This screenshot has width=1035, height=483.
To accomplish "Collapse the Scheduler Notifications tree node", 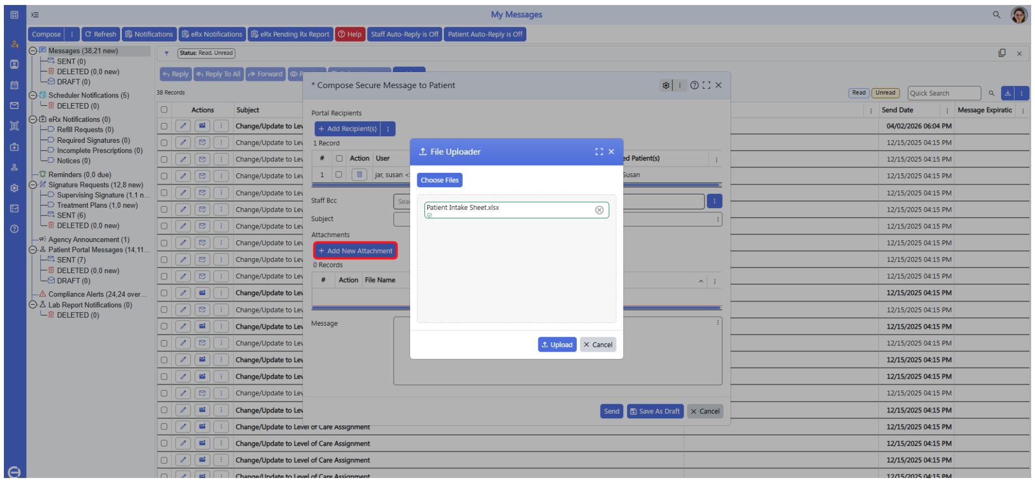I will pos(33,95).
